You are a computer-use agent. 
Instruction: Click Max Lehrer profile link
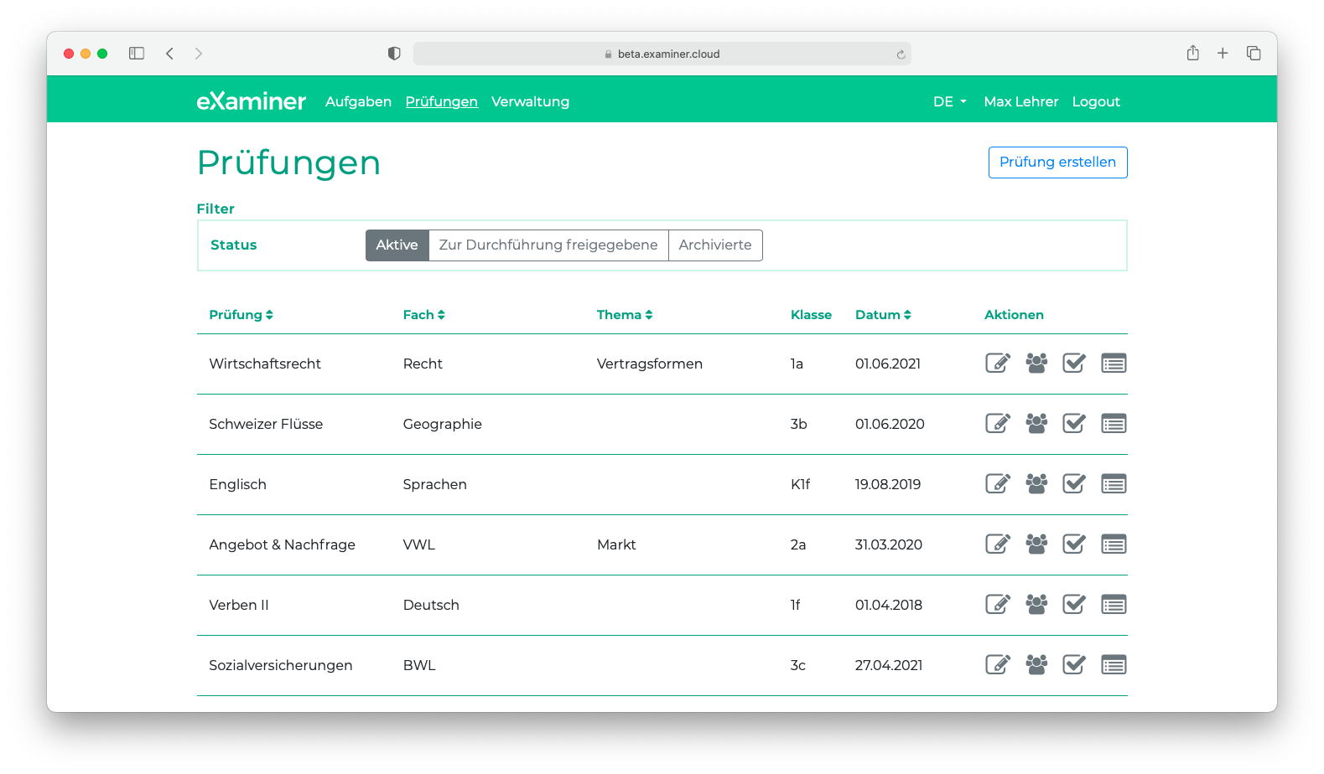(x=1020, y=101)
